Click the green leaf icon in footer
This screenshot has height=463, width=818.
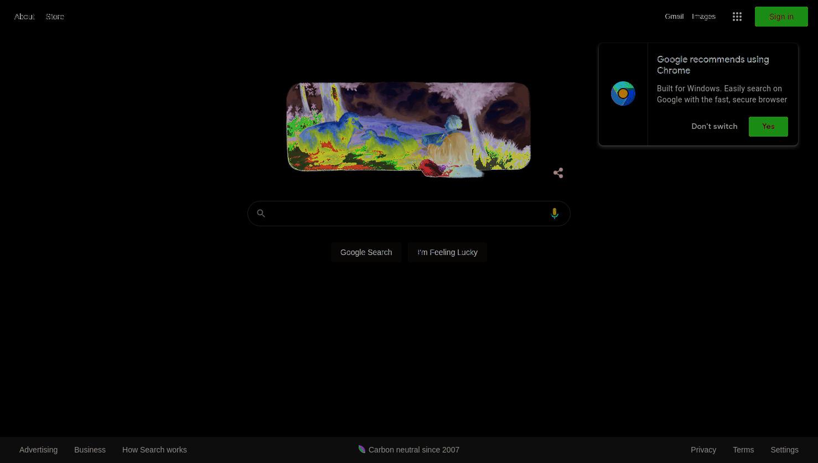[362, 449]
